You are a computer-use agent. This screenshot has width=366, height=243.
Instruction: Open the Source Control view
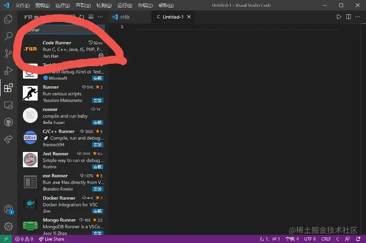[x=9, y=53]
